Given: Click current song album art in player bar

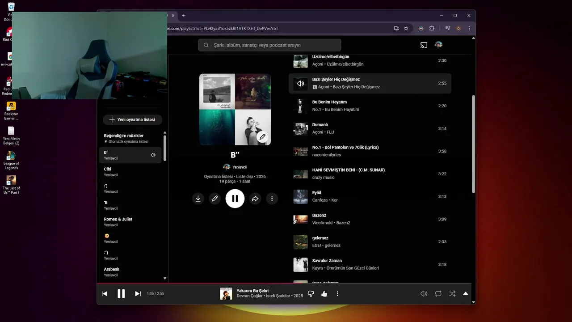Looking at the screenshot, I should pos(226,294).
